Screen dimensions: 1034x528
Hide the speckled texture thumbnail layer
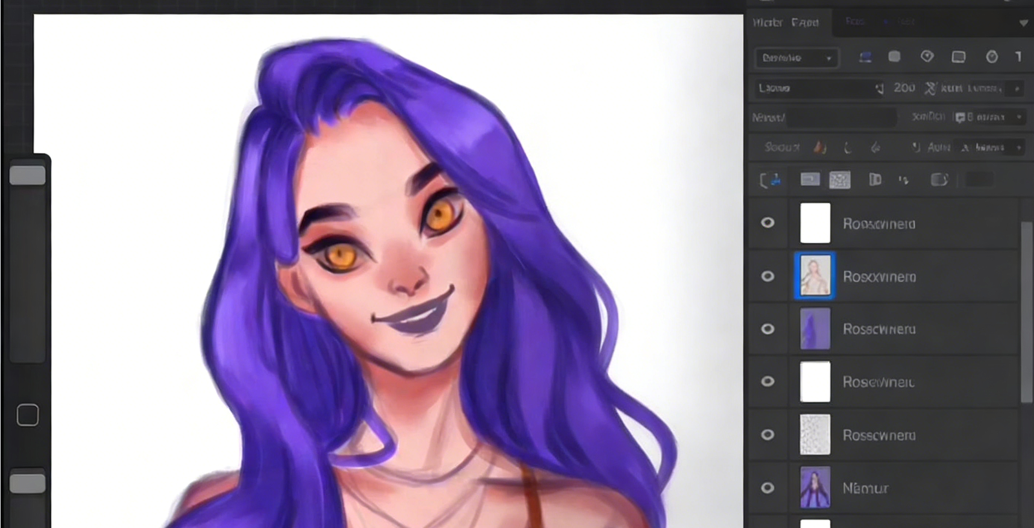coord(767,434)
